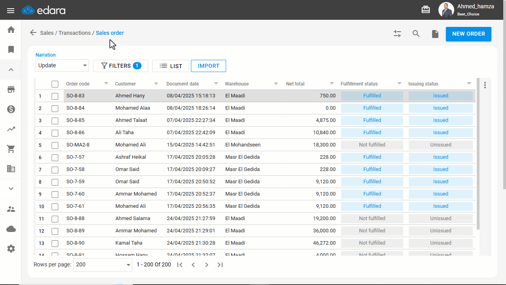Open the trending sales module in sidebar

pos(11,129)
